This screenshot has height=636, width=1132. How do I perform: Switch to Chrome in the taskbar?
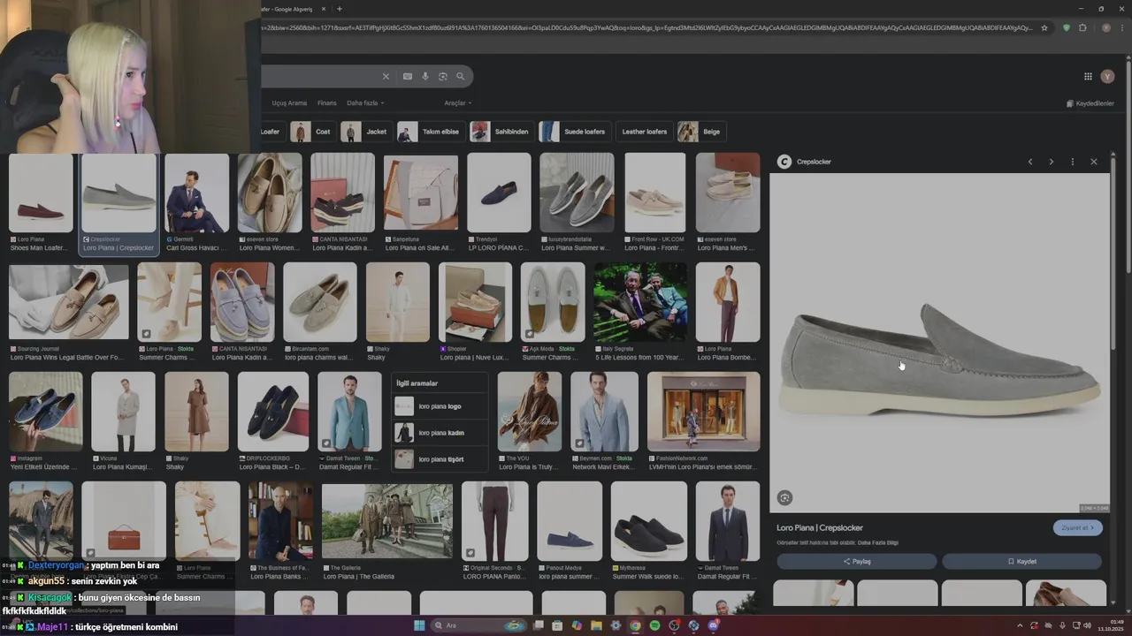[635, 625]
